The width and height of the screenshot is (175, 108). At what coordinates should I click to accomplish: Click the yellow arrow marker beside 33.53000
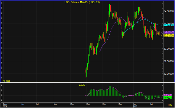click(x=162, y=35)
